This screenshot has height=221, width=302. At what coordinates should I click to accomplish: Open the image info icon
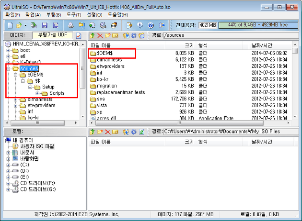click(x=140, y=25)
